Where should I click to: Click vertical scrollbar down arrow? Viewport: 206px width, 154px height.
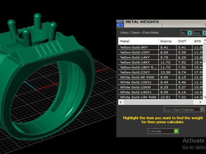point(205,97)
